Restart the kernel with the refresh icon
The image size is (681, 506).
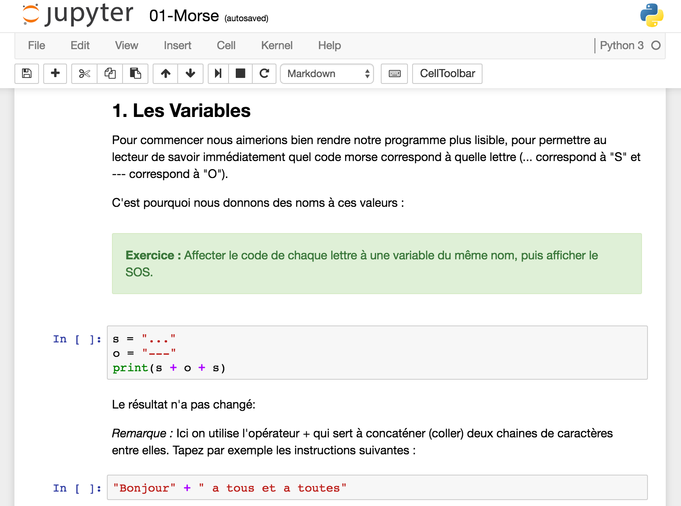tap(264, 74)
